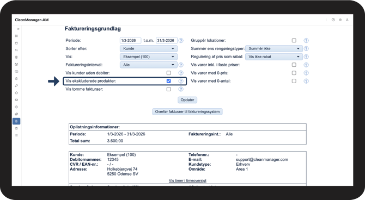Show help for Vis ekskluderede produkter
365x200 pixels.
[x=181, y=81]
